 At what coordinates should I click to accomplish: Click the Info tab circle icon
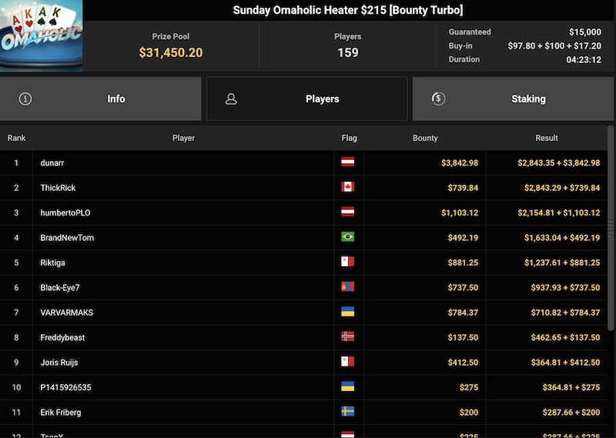(25, 99)
